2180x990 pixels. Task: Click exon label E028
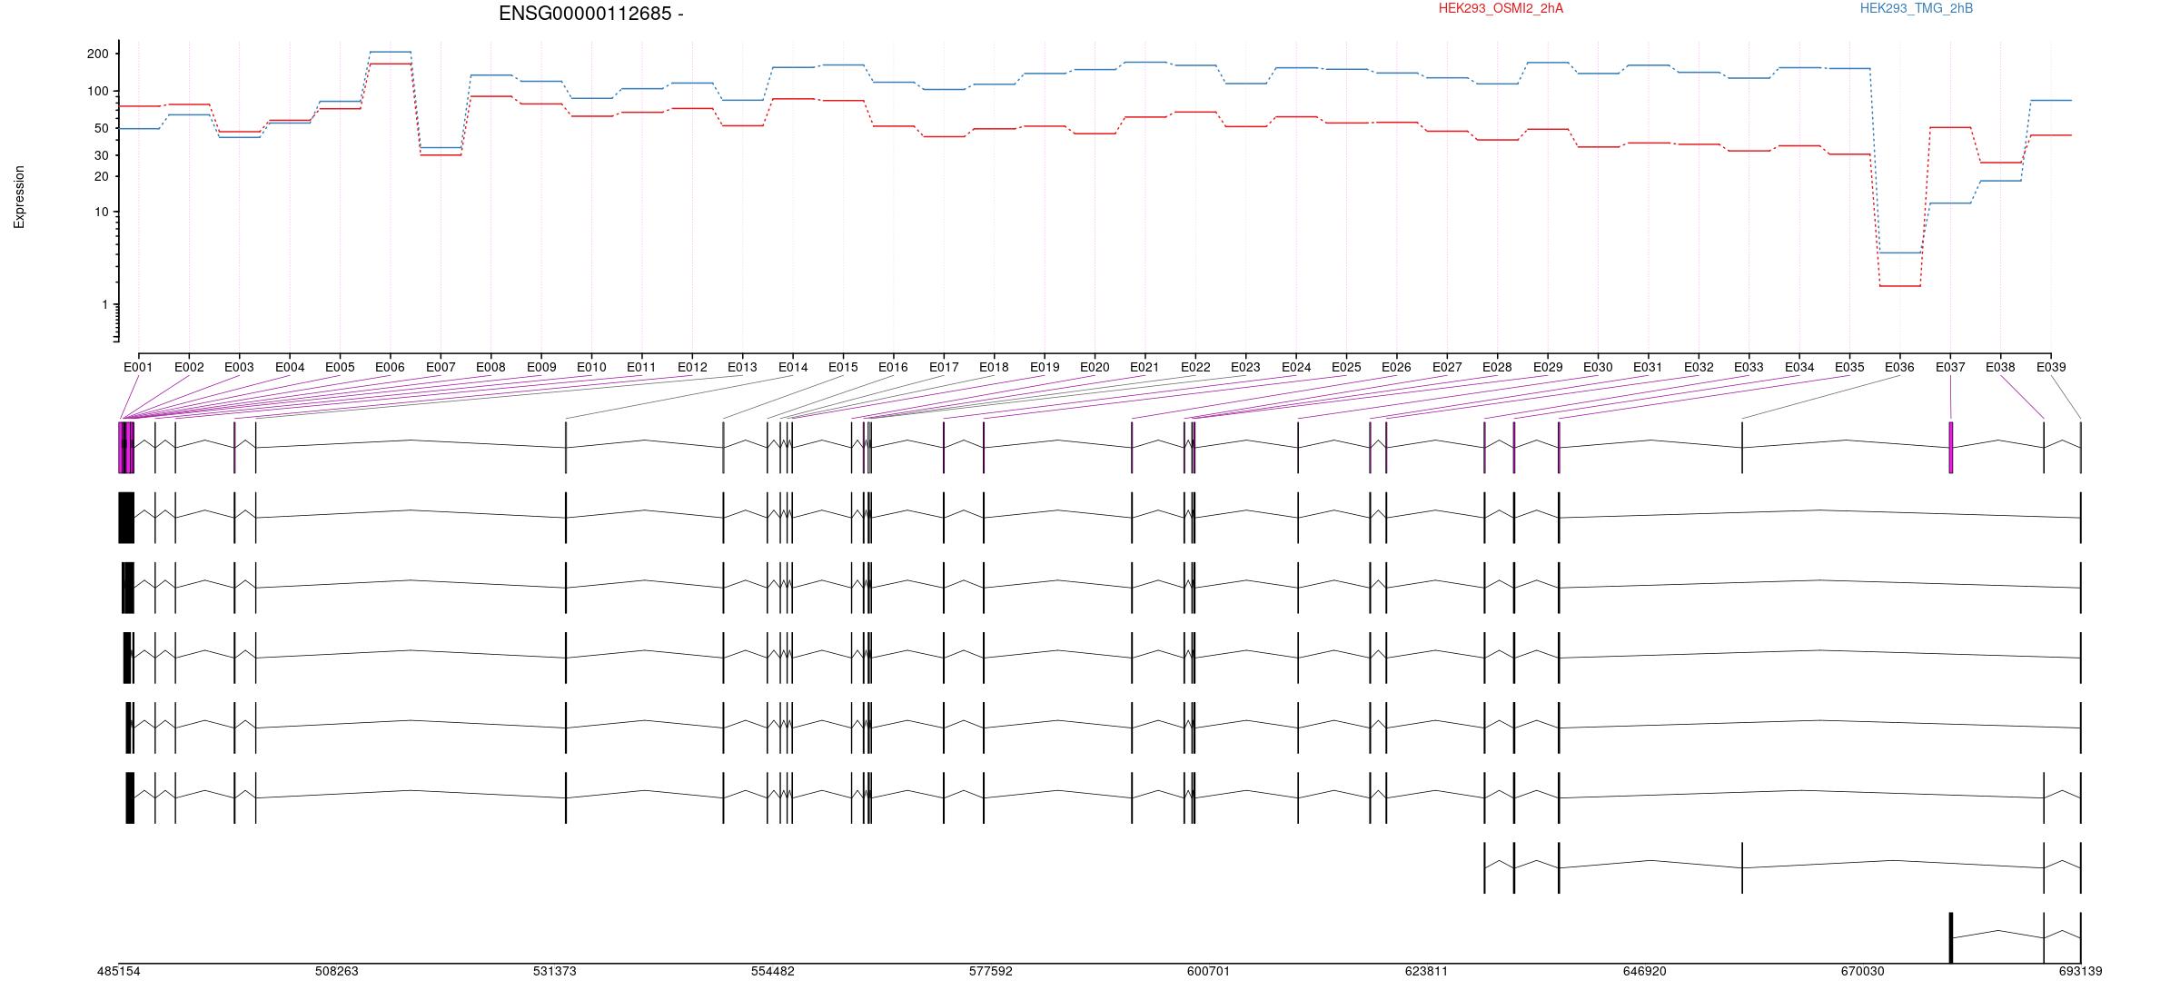1497,367
